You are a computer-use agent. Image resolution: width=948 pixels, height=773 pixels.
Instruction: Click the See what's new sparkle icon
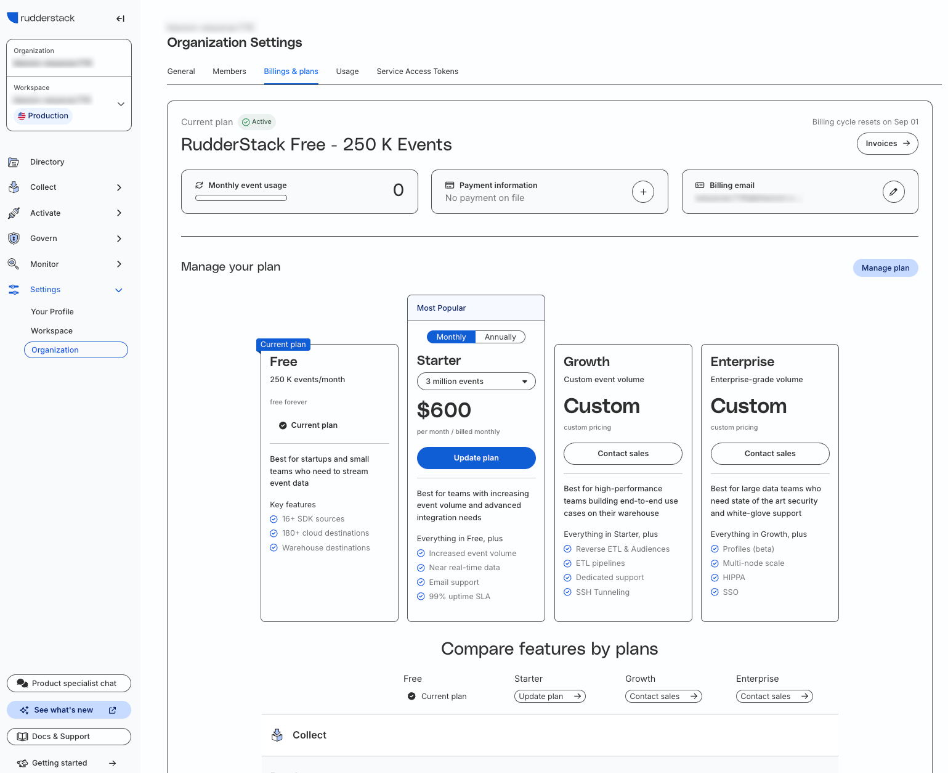tap(25, 710)
